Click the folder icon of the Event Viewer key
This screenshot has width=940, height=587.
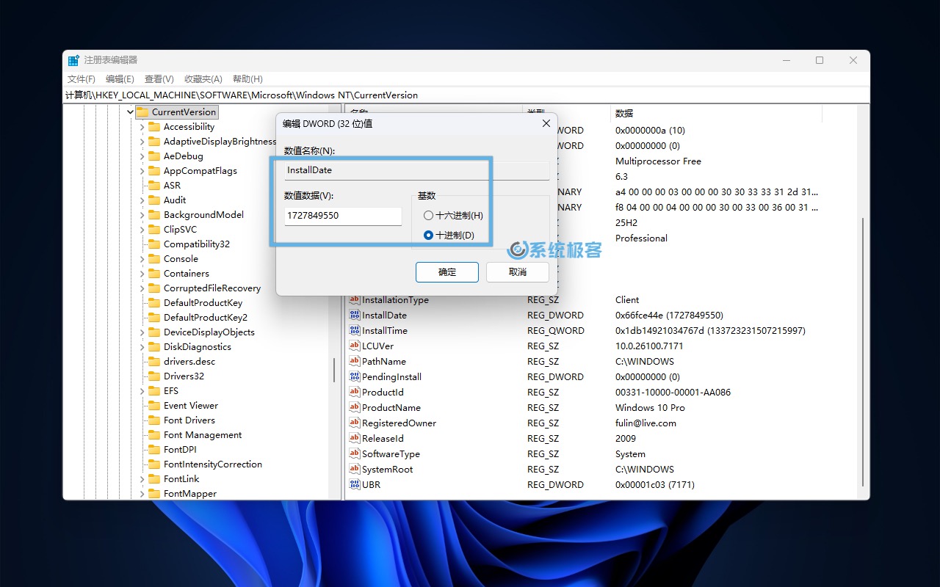(x=154, y=405)
